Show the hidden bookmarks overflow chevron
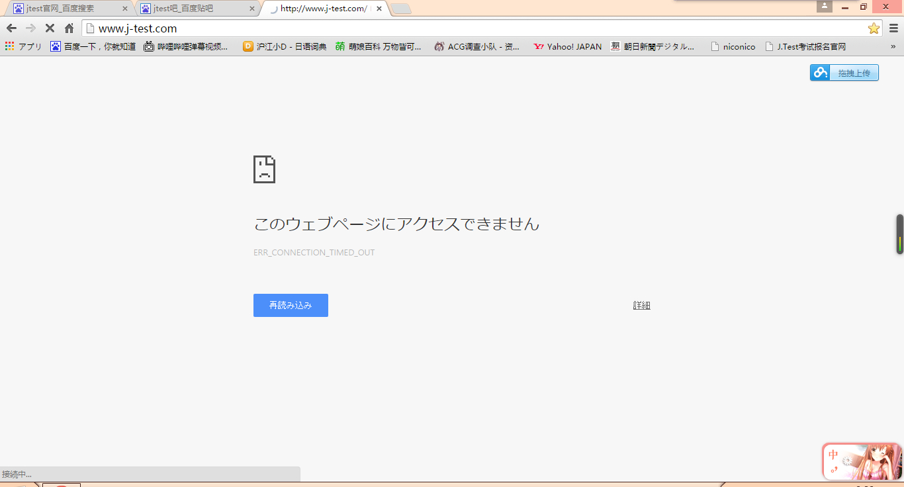 [893, 47]
